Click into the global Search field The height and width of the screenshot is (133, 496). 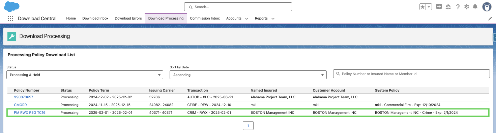pos(238,7)
